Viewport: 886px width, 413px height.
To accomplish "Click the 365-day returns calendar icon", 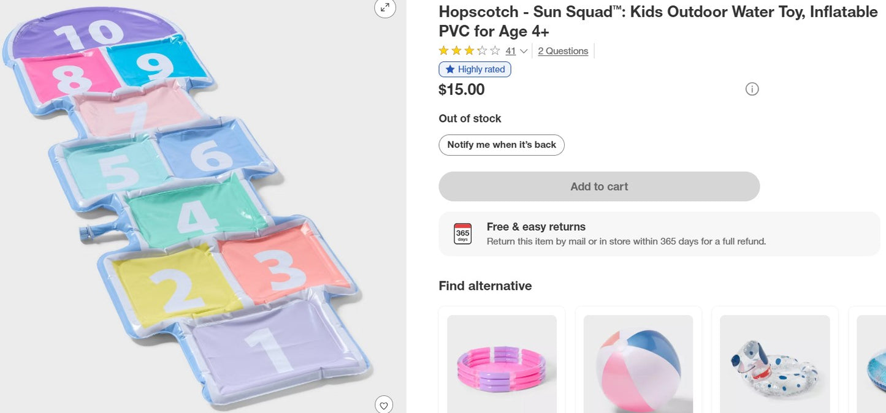I will pos(463,233).
